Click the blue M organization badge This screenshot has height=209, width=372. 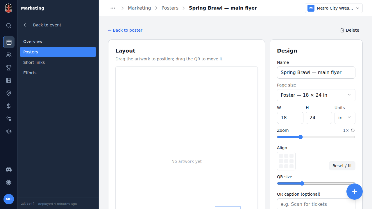(311, 8)
